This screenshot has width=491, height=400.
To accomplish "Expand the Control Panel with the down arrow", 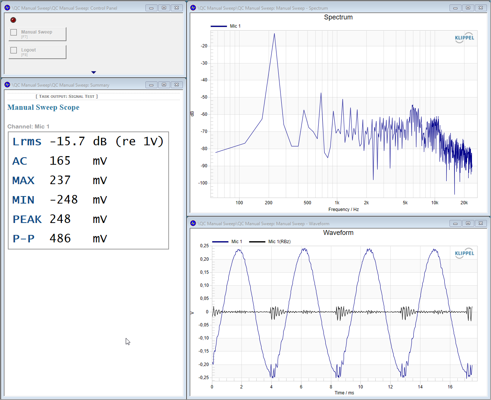I will pyautogui.click(x=94, y=72).
